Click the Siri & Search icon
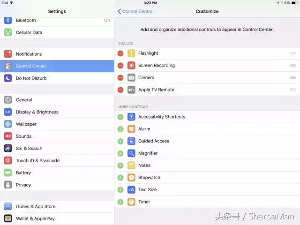300x225 pixels. click(8, 148)
